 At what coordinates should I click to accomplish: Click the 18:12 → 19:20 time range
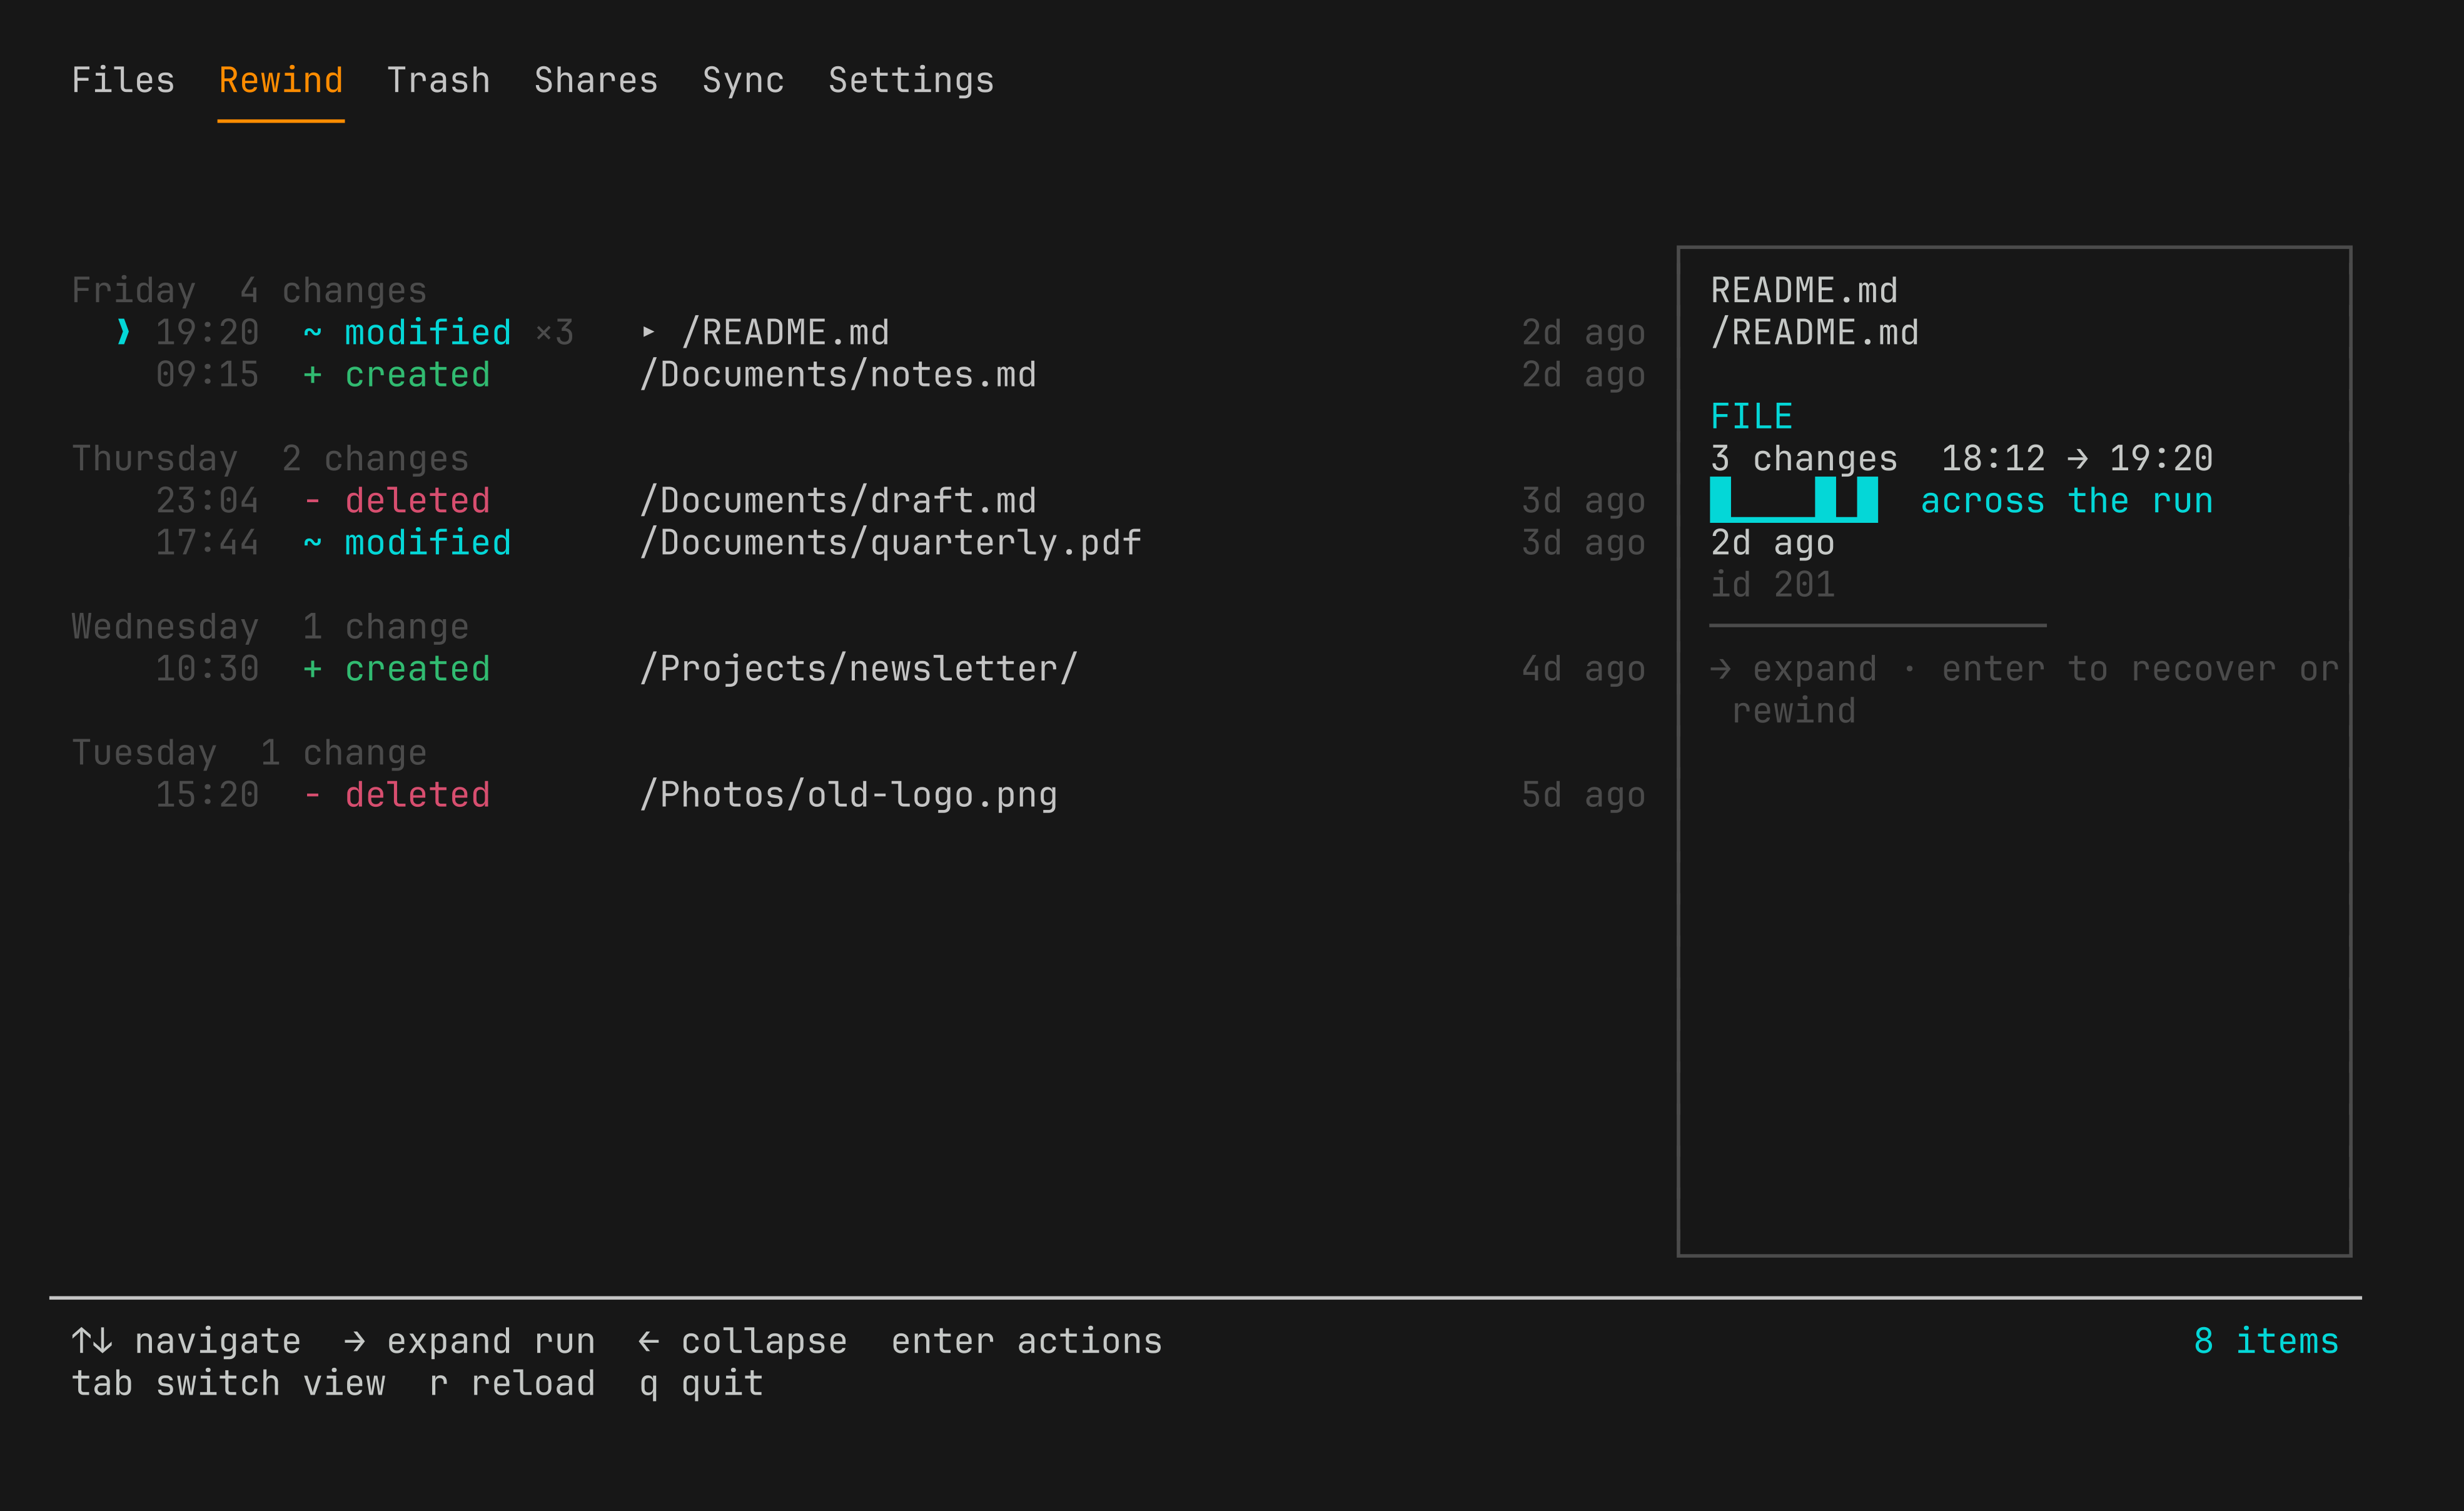coord(2077,458)
